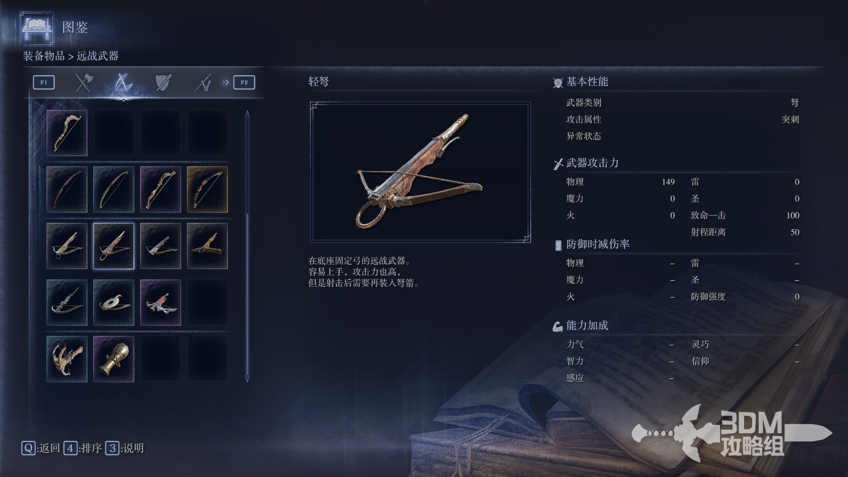Click the 3 explanation prompt
Screen dimensions: 848x477
(x=125, y=448)
